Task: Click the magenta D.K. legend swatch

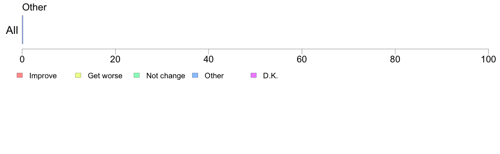Action: (x=253, y=75)
